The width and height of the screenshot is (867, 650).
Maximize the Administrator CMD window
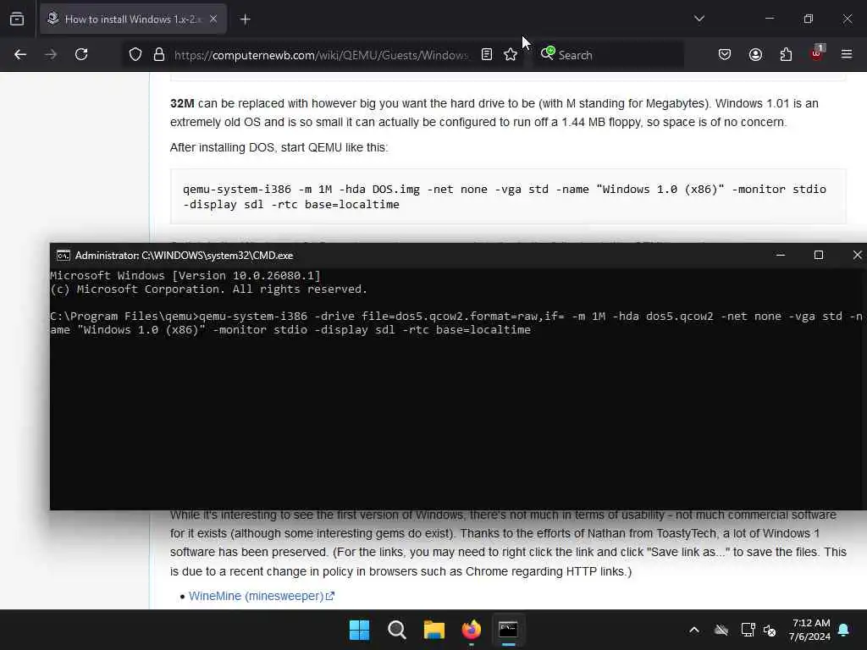819,255
